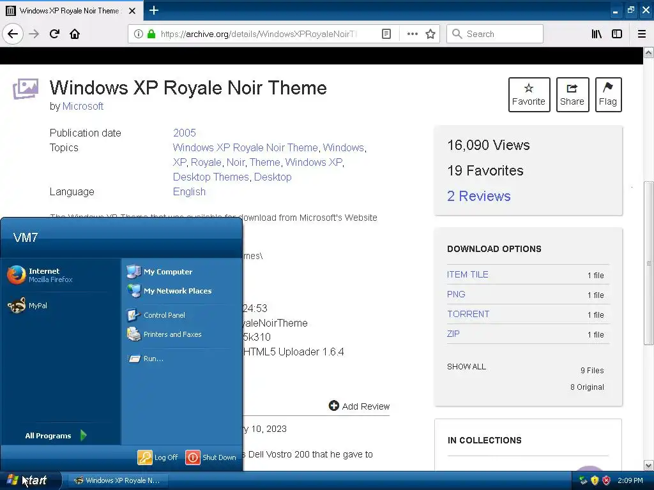Click the Firefox Search box
This screenshot has width=654, height=490.
[x=495, y=34]
